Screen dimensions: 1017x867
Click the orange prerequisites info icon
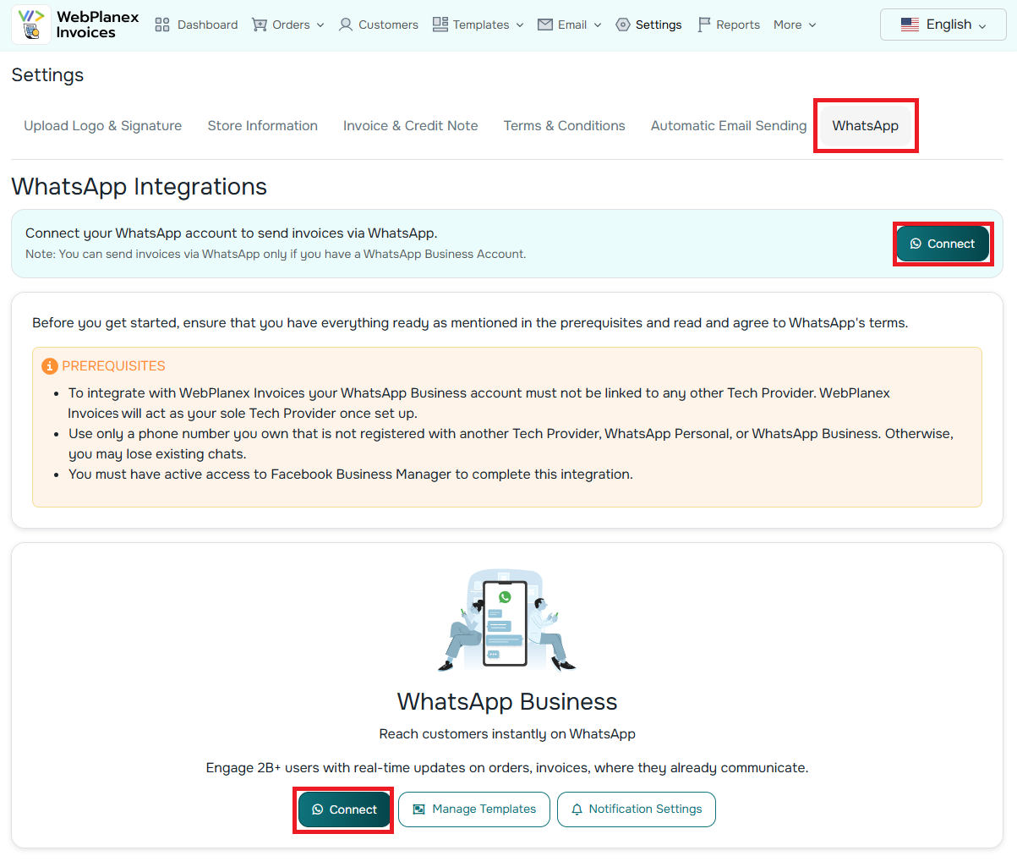click(50, 366)
